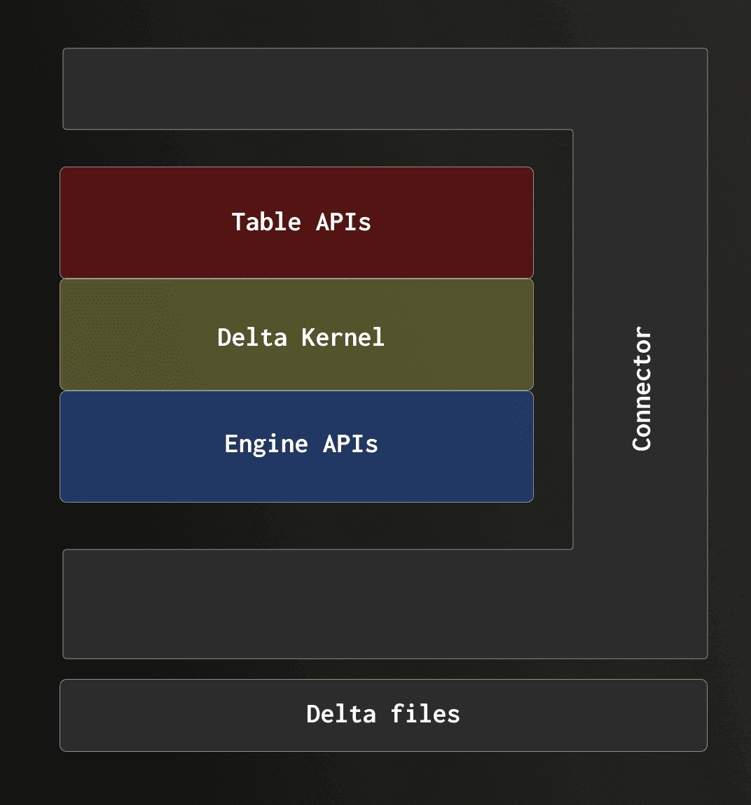Click the word "Kernel" in Delta Kernel
The image size is (751, 805).
coord(343,337)
